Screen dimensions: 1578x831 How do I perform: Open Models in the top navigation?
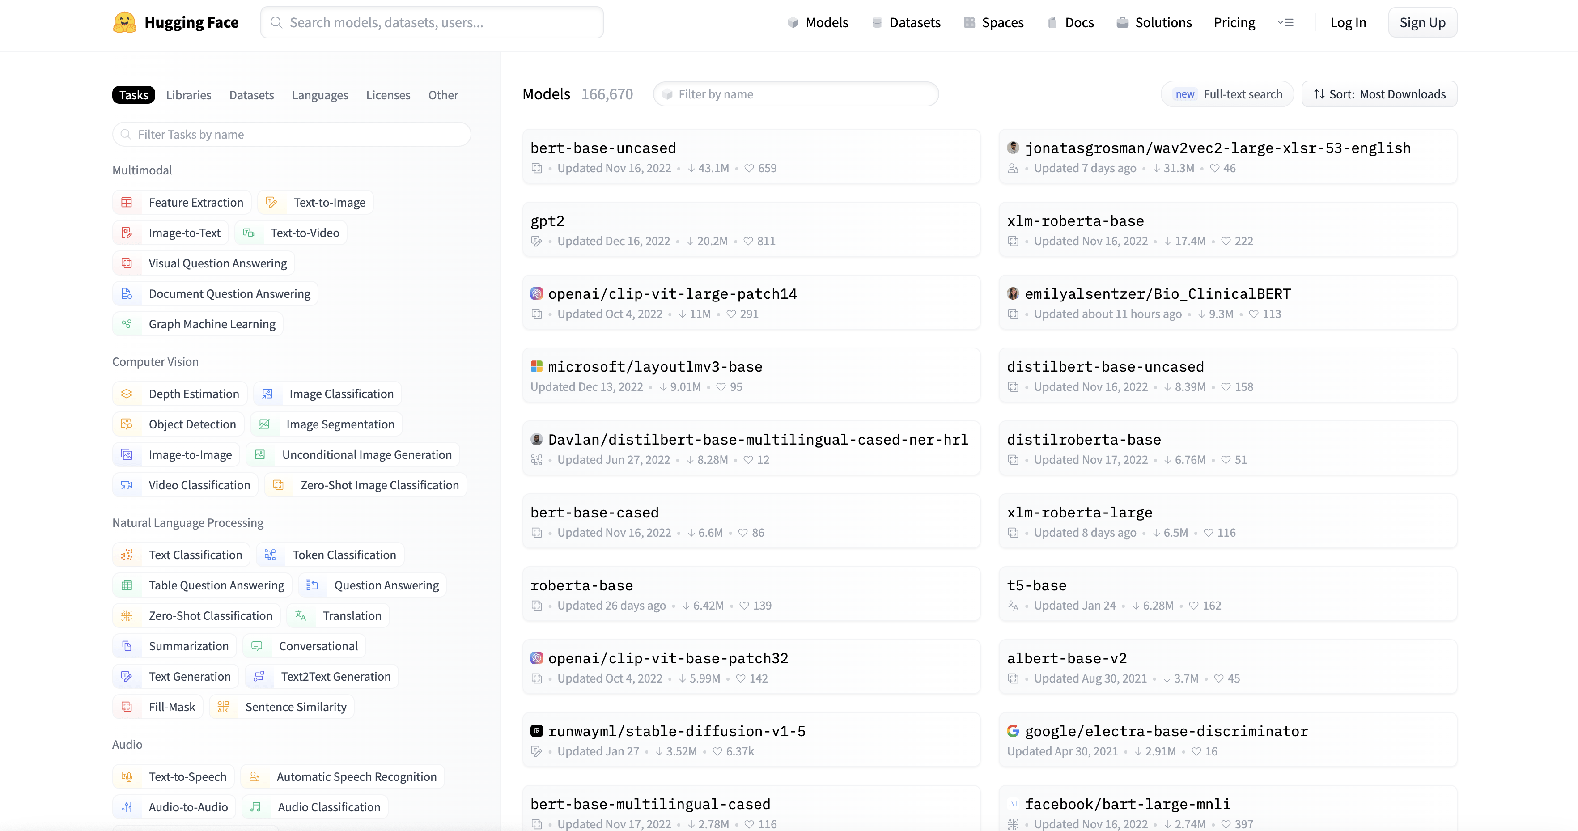click(818, 23)
